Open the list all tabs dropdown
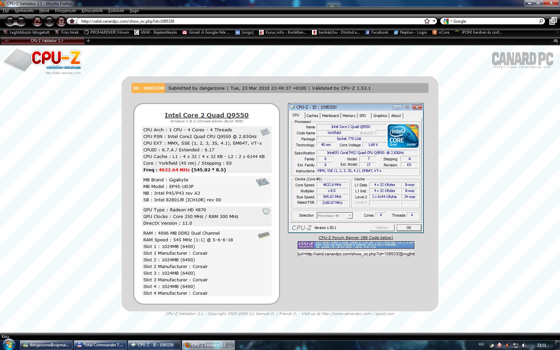 (x=555, y=41)
